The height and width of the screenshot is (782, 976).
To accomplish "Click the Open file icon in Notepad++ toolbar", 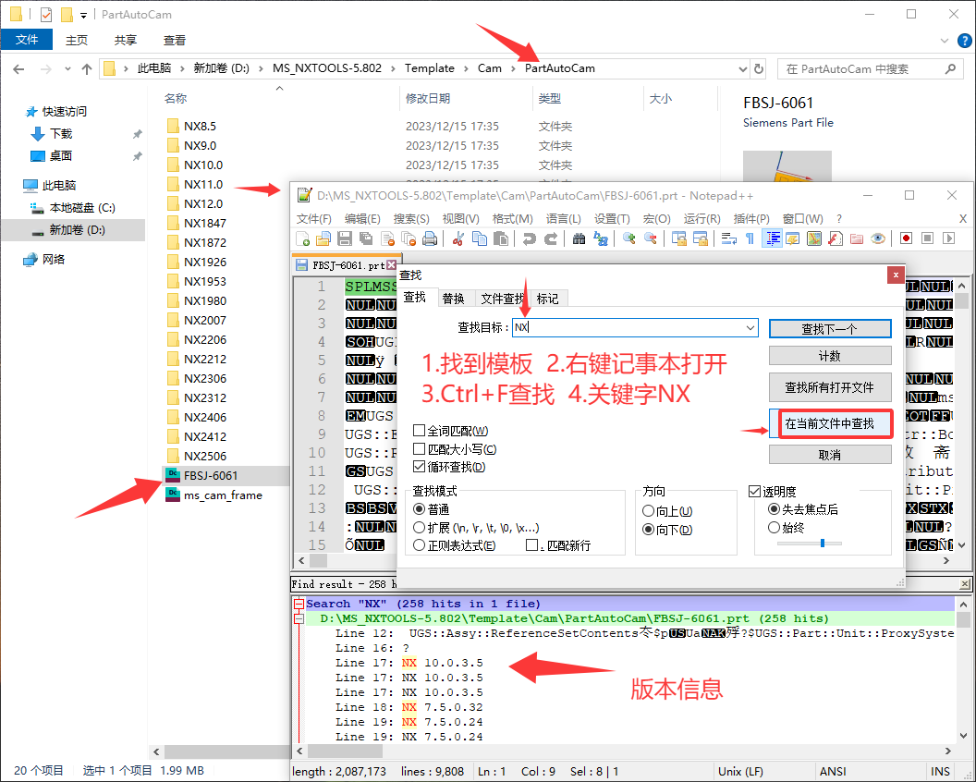I will click(x=323, y=238).
